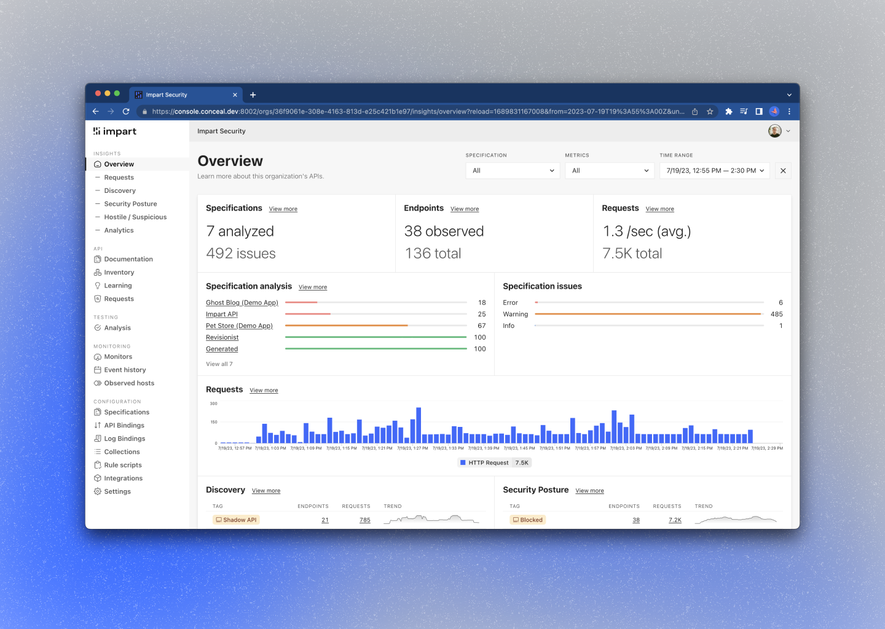Open Event history page

(120, 370)
